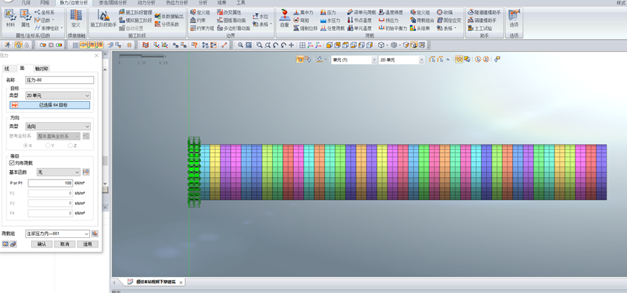Click 模拟施工阶段 simulate construction stage
Viewport: 627px width, 293px height.
tap(136, 20)
